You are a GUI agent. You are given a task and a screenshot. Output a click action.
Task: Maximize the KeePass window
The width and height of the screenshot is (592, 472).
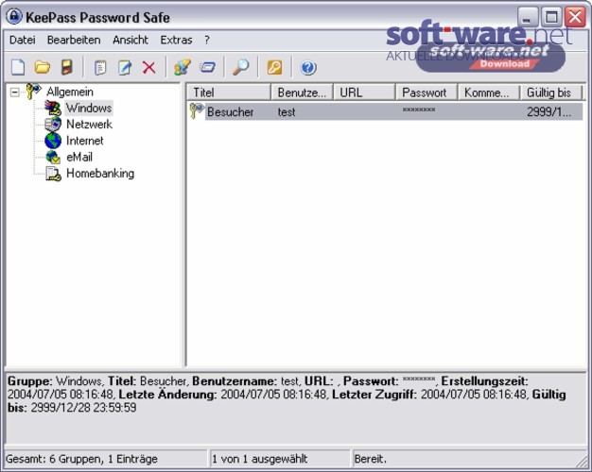[x=551, y=17]
